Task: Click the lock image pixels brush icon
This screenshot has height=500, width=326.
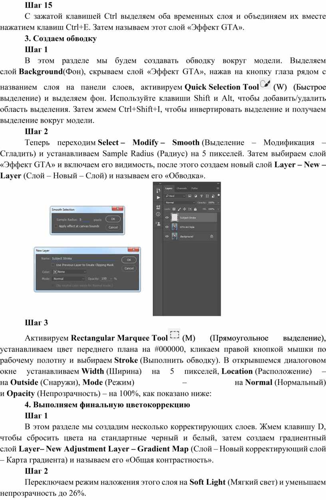Action: 179,209
